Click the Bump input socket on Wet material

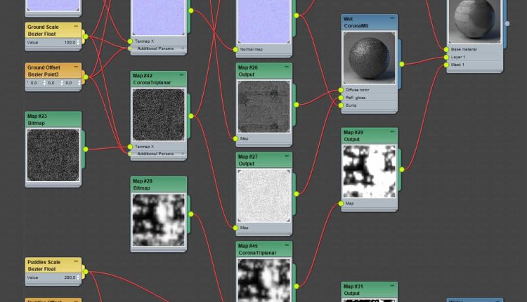pyautogui.click(x=341, y=105)
